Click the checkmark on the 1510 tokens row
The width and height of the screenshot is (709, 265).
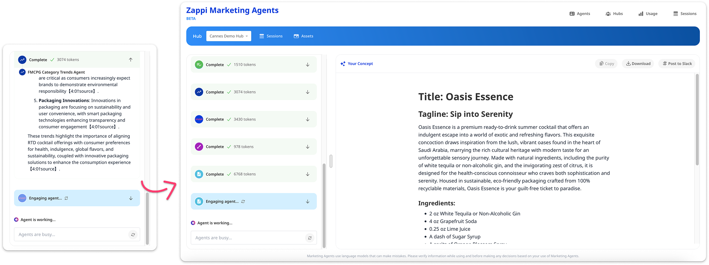click(x=229, y=65)
